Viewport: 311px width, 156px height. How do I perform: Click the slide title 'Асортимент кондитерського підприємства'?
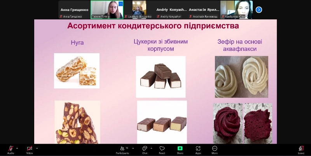[153, 26]
